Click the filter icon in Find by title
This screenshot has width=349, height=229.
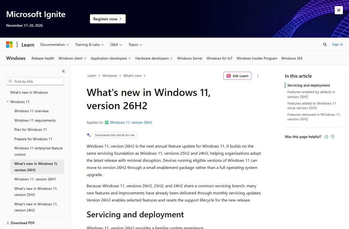click(x=10, y=81)
